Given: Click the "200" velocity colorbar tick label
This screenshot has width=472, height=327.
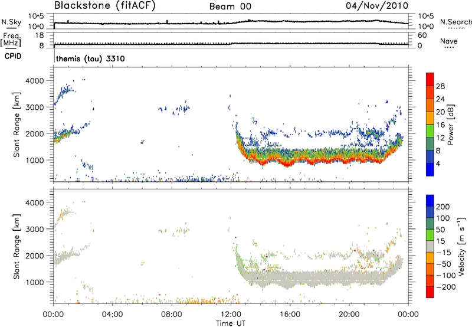Looking at the screenshot, I should (443, 207).
